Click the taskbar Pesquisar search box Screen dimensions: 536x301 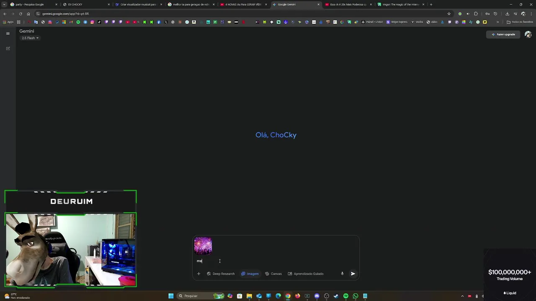[201, 296]
